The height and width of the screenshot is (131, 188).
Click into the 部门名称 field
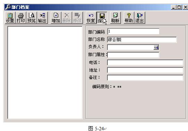(142, 40)
